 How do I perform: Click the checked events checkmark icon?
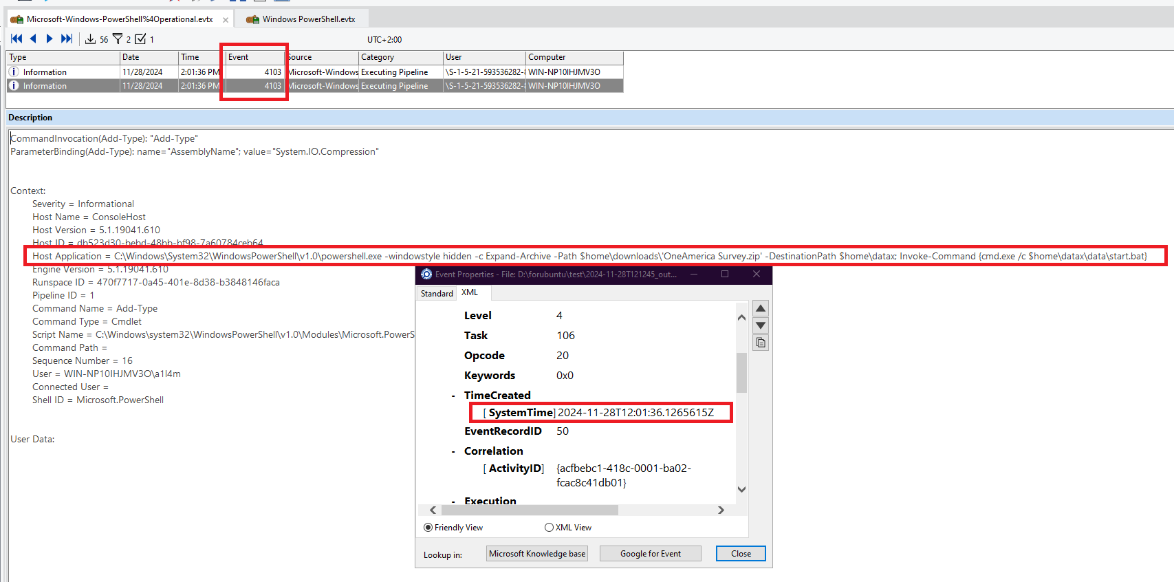point(140,39)
